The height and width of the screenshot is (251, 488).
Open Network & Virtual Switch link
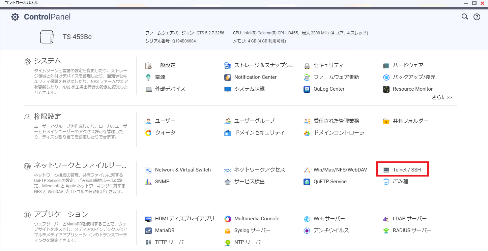[182, 170]
